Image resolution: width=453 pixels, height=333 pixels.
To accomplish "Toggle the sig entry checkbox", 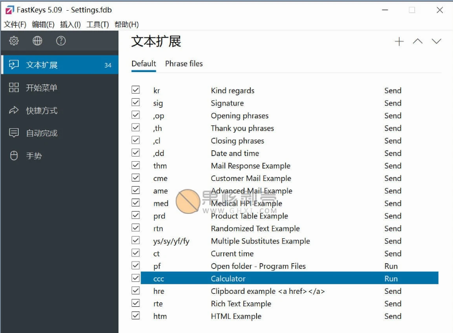I will (136, 102).
